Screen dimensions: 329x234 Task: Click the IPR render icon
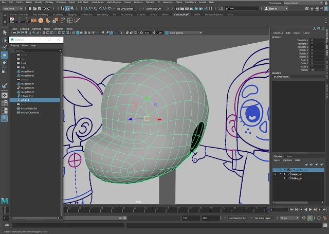(x=187, y=8)
